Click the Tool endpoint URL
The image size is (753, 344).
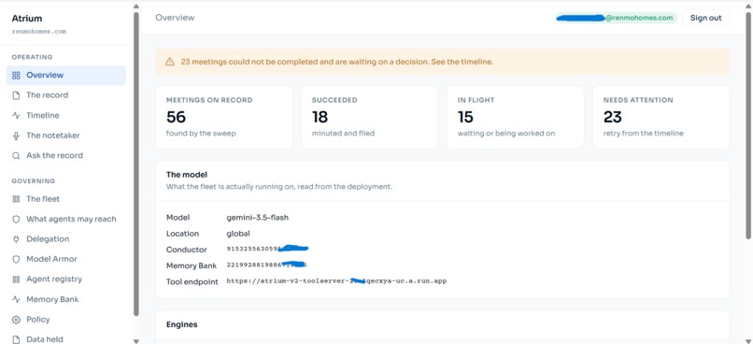point(336,281)
